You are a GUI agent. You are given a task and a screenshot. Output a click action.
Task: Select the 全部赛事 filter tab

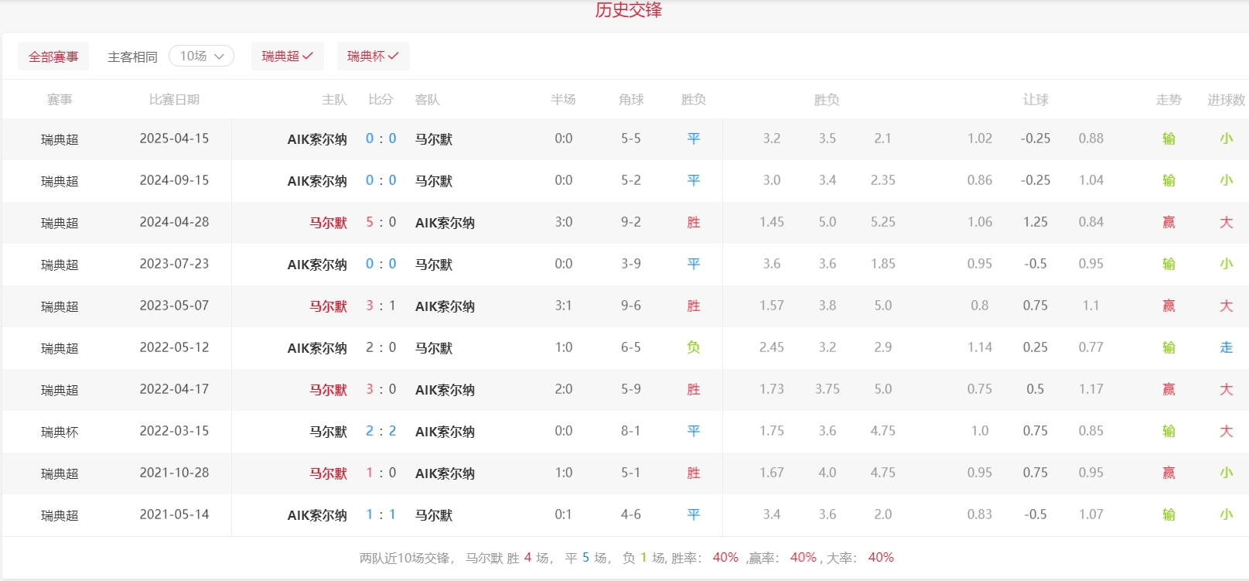click(53, 56)
